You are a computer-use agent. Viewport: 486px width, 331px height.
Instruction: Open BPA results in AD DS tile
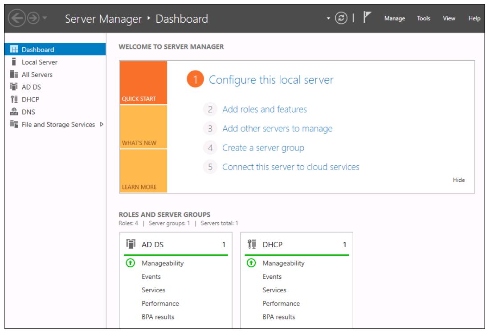pyautogui.click(x=158, y=317)
